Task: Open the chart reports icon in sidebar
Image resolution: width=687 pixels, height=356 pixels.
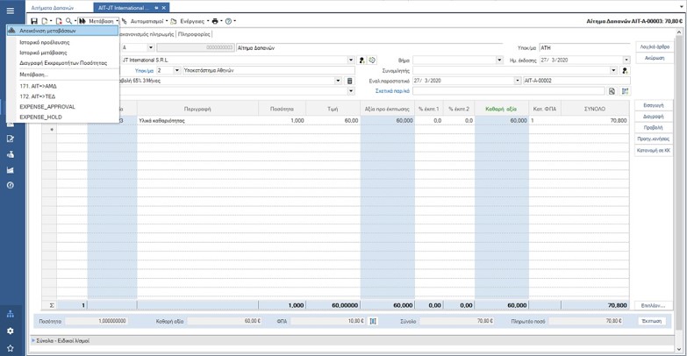Action: tap(10, 170)
